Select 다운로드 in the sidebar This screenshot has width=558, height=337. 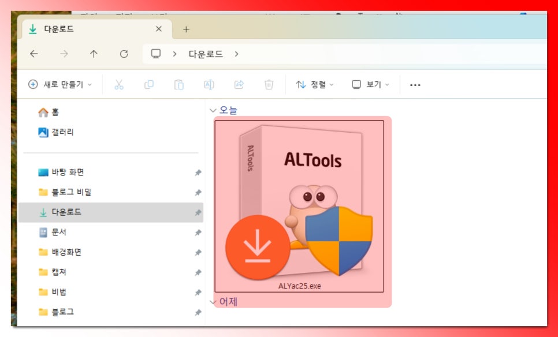coord(111,212)
